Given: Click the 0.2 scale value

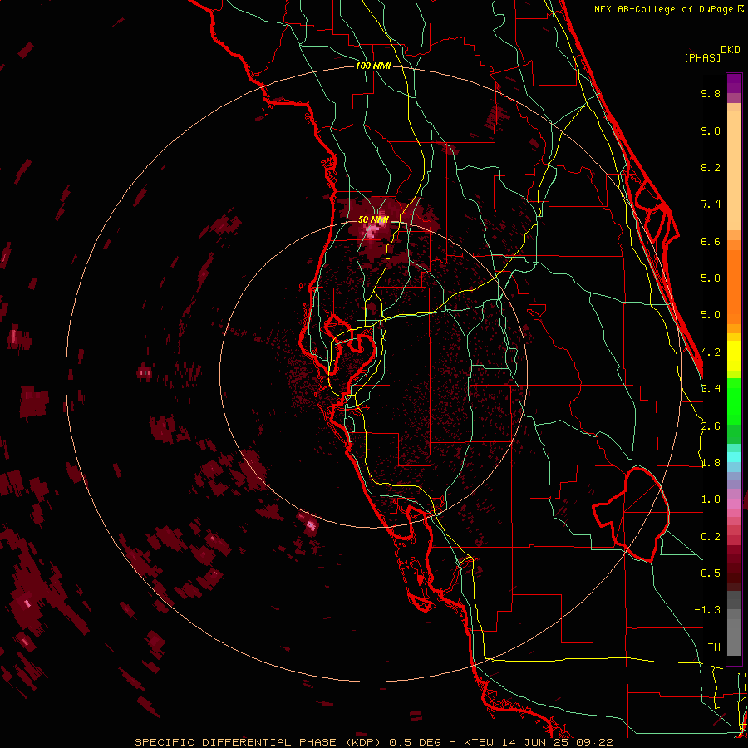Looking at the screenshot, I should point(711,537).
